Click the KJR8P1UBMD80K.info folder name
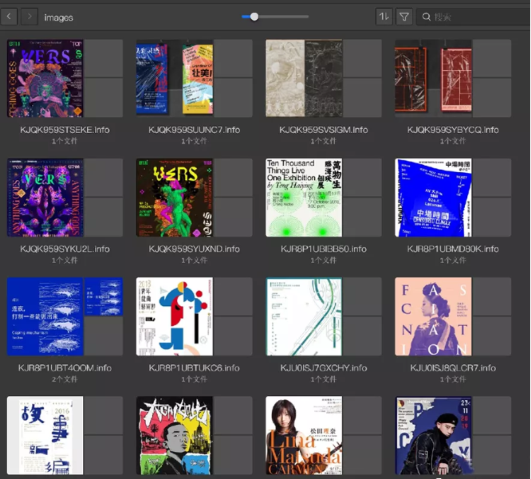This screenshot has width=531, height=479. pos(453,249)
